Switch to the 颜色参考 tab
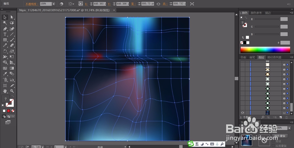Image resolution: width=294 pixels, height=148 pixels. 256,13
